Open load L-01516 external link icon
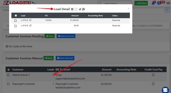171x93 pixels. (30, 26)
